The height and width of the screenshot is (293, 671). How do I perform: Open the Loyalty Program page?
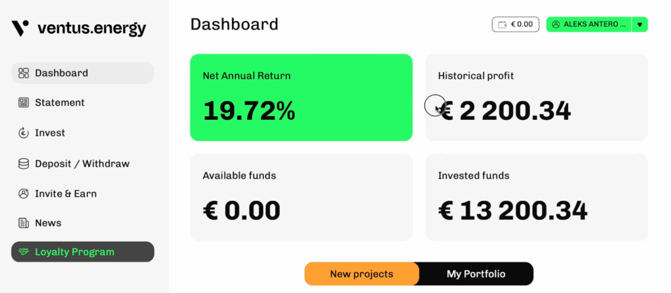click(75, 252)
